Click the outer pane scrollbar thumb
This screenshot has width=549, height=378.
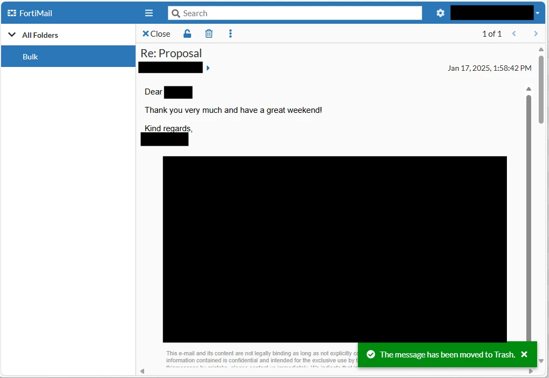541,90
